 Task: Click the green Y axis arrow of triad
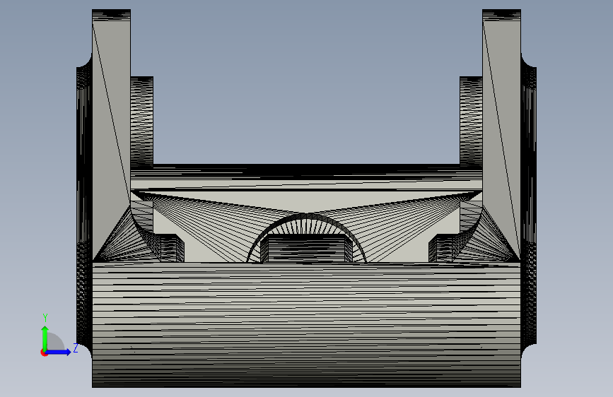click(45, 338)
